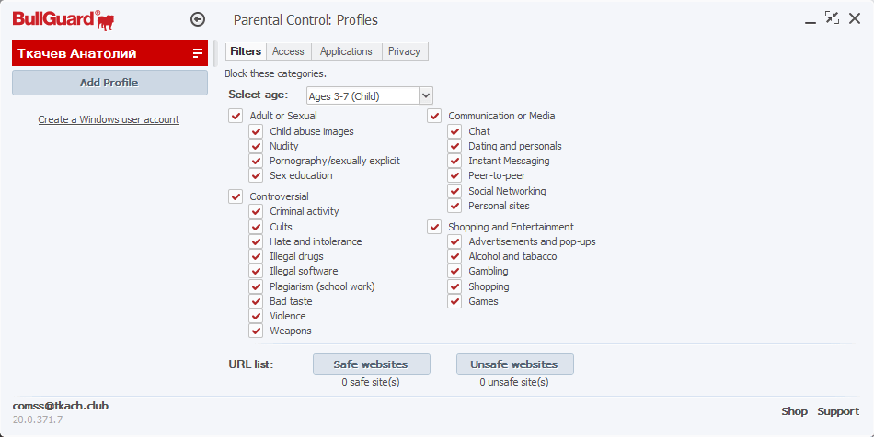This screenshot has width=874, height=437.
Task: Go to the Privacy tab
Action: click(x=404, y=51)
